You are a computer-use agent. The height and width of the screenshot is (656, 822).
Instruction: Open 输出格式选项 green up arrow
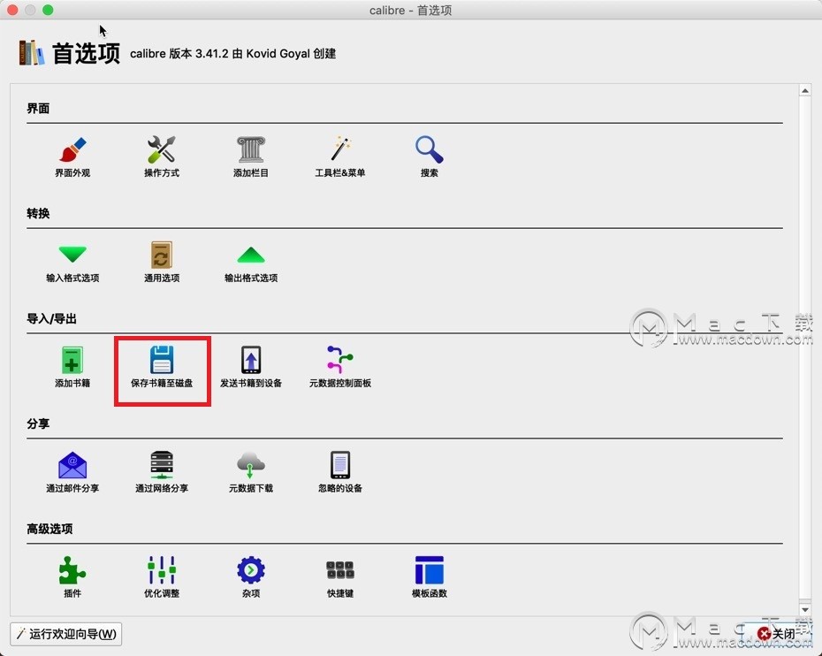point(251,256)
